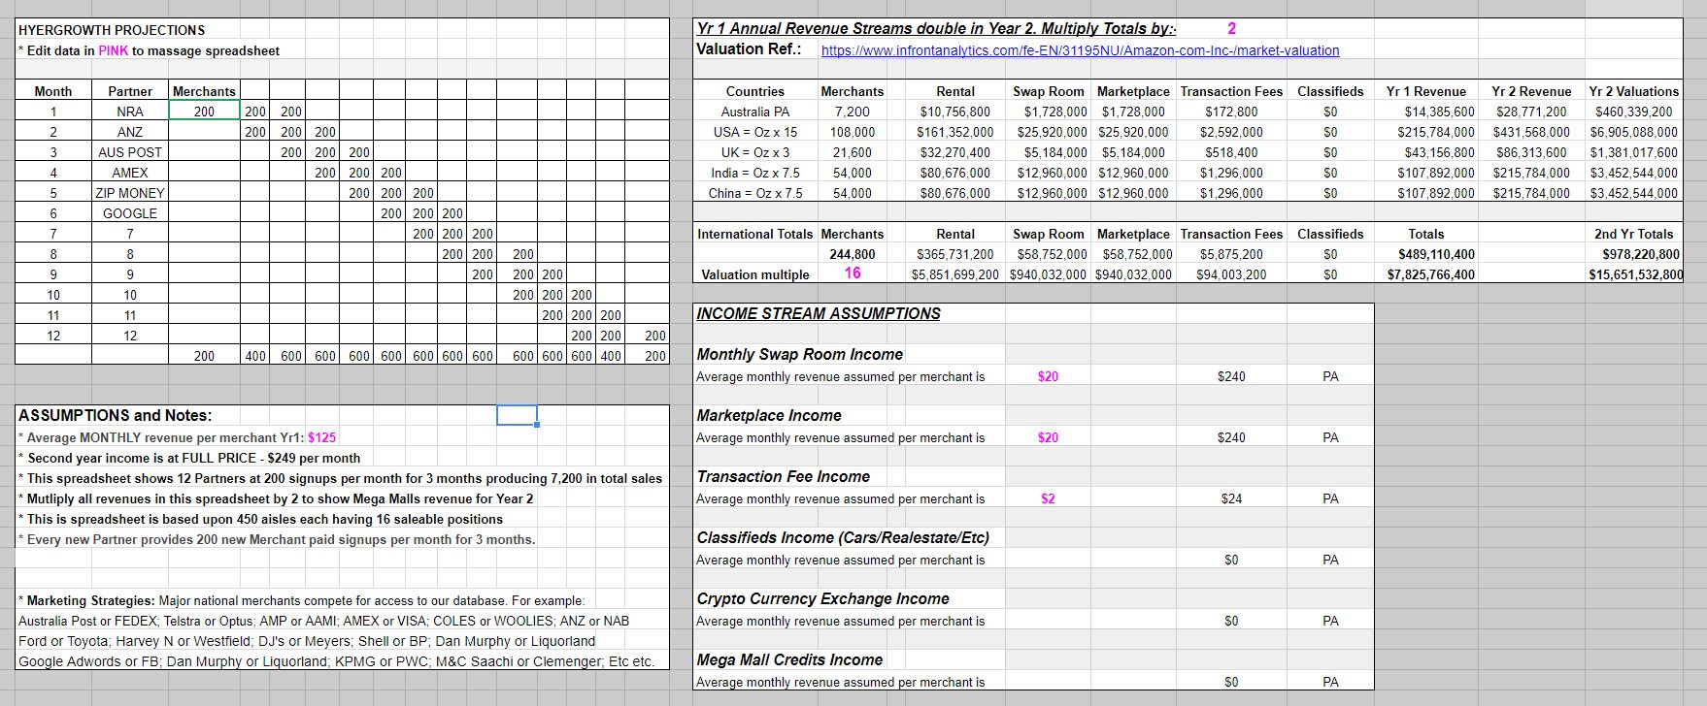The height and width of the screenshot is (706, 1707).
Task: Click the Average MONTHLY revenue $125 assumption line
Action: coord(178,437)
